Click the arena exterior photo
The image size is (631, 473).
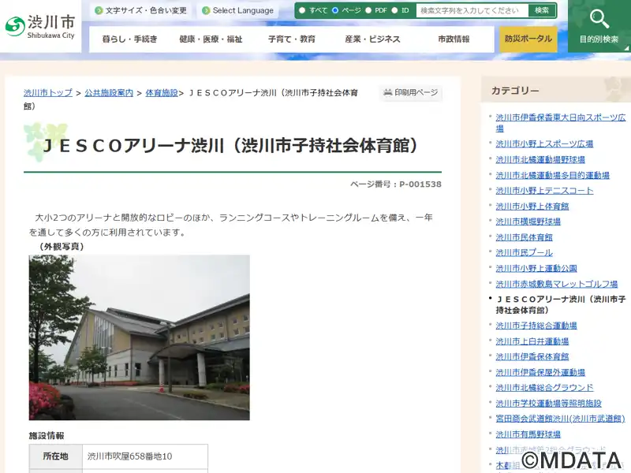140,337
